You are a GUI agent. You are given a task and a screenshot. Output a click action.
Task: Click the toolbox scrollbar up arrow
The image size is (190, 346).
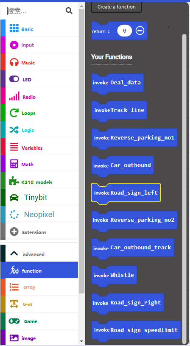point(82,6)
